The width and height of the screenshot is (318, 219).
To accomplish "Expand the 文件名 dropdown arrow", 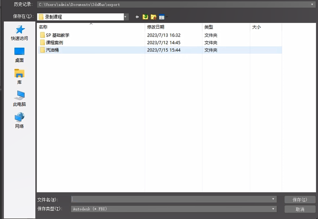I will pyautogui.click(x=273, y=199).
